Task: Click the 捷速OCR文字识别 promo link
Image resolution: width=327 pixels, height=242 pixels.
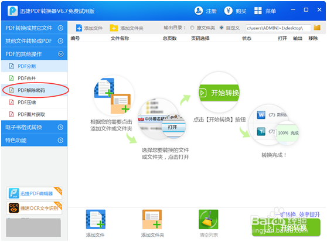Action: pyautogui.click(x=35, y=208)
